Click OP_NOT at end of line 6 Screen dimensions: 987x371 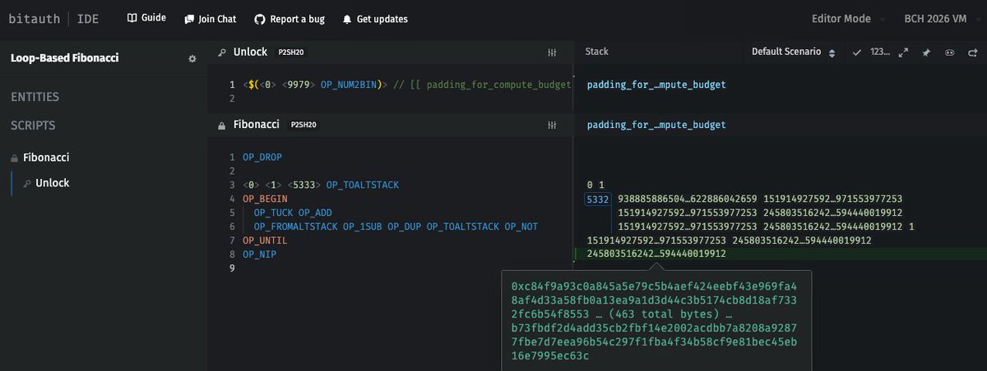pyautogui.click(x=521, y=226)
